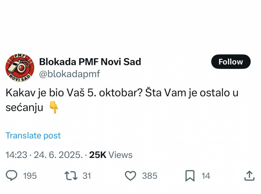Click the 195 replies count
261x194 pixels.
tap(30, 176)
